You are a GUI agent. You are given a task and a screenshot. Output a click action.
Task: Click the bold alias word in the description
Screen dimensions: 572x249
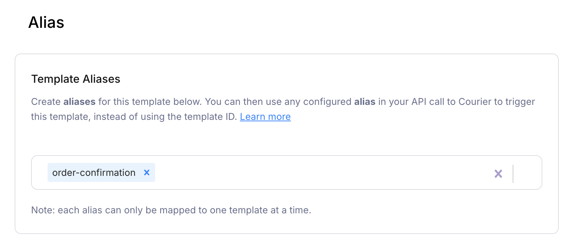pos(365,102)
